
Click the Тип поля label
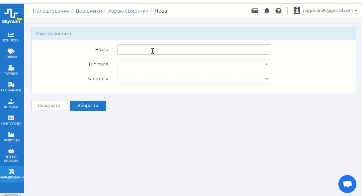[x=98, y=64]
